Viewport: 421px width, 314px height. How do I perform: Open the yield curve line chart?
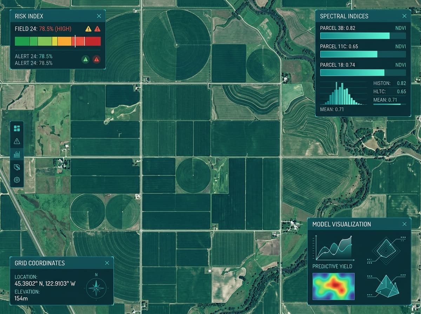click(333, 248)
